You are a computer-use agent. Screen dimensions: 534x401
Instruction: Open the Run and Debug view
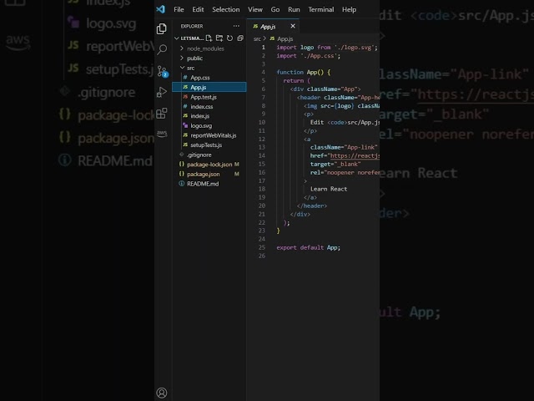pyautogui.click(x=161, y=92)
